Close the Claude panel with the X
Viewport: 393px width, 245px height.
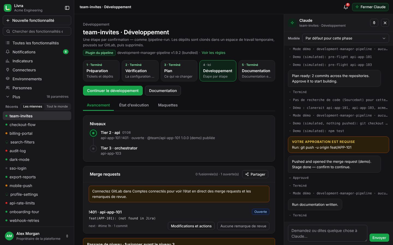tap(385, 23)
